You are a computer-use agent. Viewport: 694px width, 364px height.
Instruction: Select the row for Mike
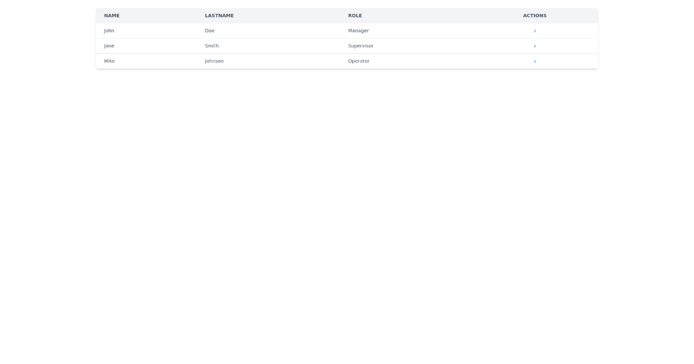click(289, 61)
